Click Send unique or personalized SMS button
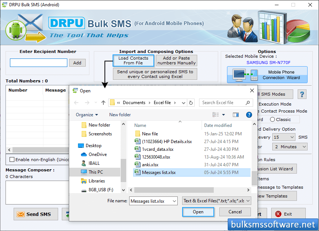Viewport: 319px width, 231px height. (x=155, y=74)
